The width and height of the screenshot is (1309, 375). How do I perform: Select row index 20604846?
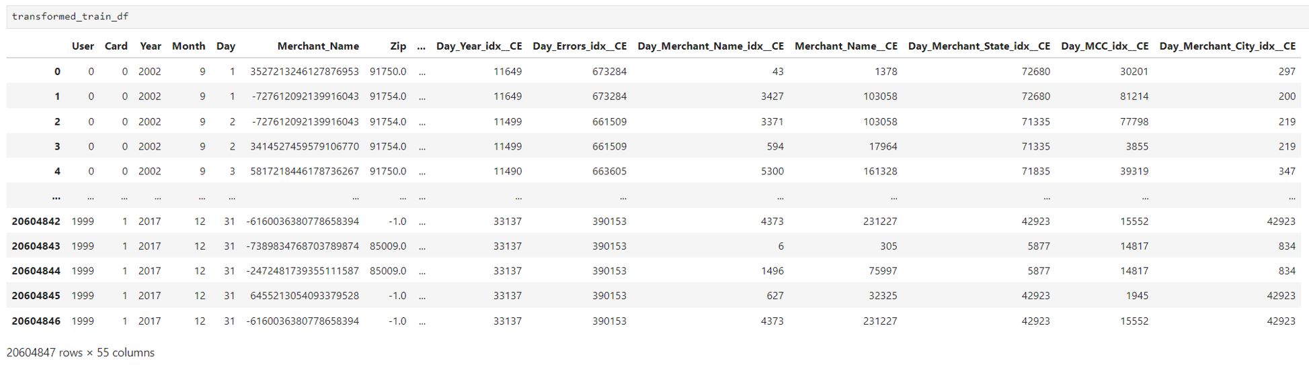coord(36,321)
